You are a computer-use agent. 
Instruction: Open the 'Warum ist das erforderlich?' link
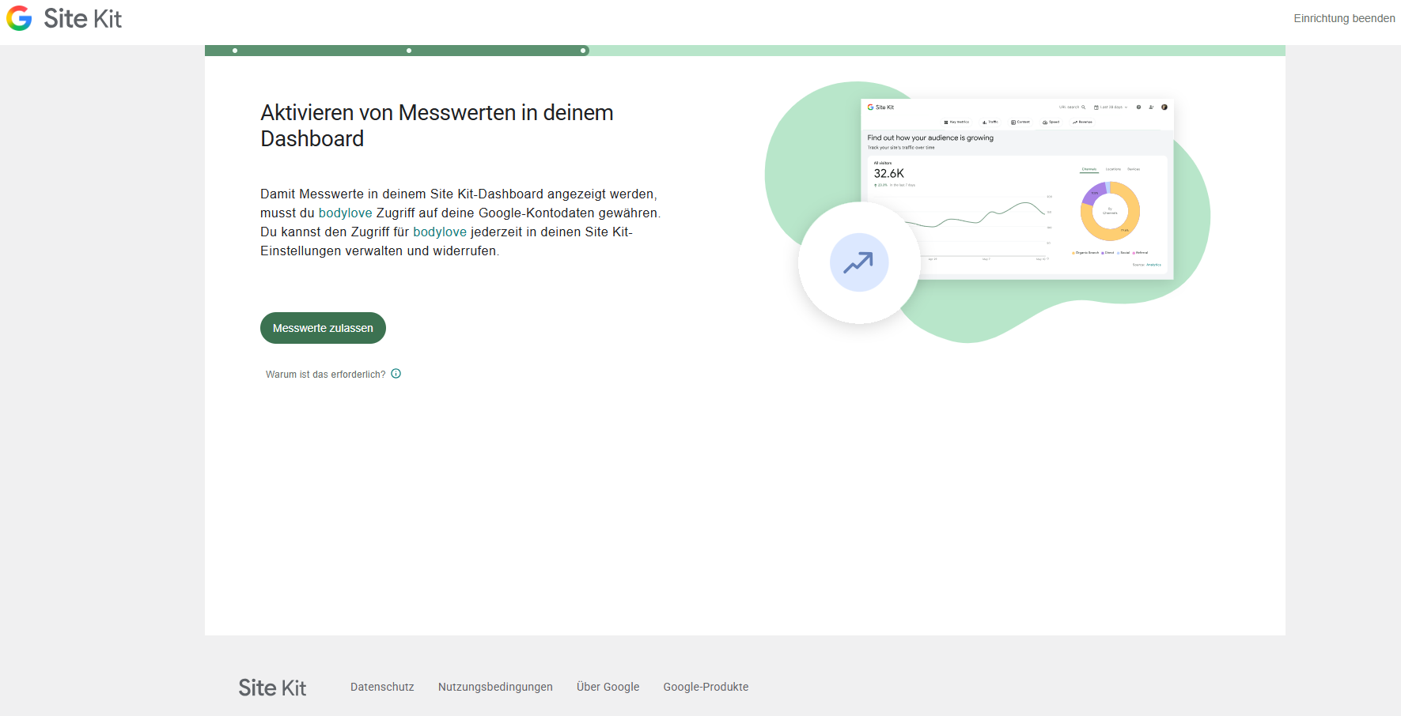click(x=326, y=375)
